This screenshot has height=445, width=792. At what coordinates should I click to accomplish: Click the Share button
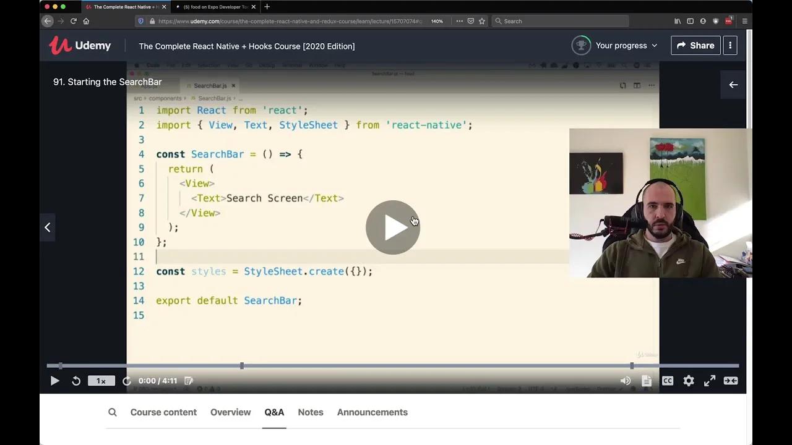tap(695, 46)
